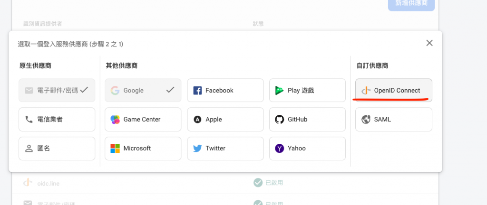Close the sign-in provider dialog
The image size is (487, 205).
(x=429, y=43)
